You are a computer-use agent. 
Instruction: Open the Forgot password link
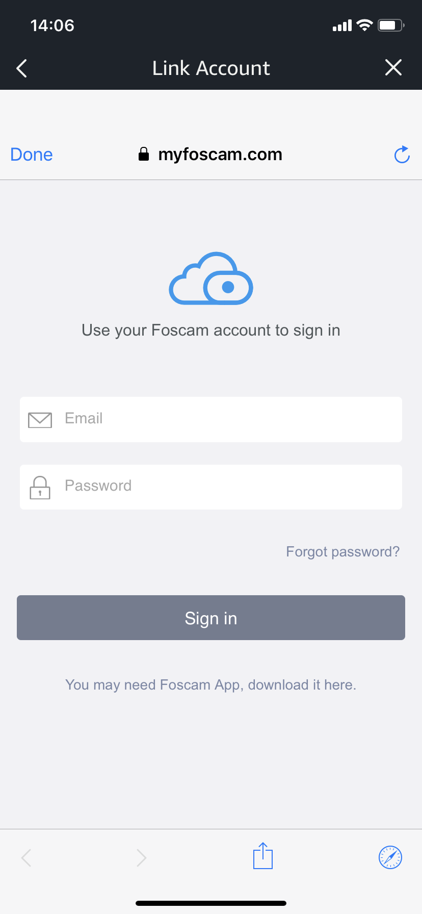(x=342, y=551)
